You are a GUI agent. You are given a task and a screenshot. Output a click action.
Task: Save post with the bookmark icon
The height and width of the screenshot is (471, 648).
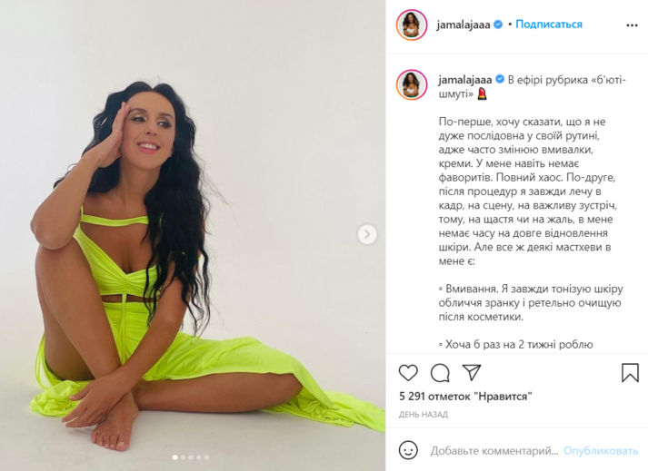tap(630, 372)
